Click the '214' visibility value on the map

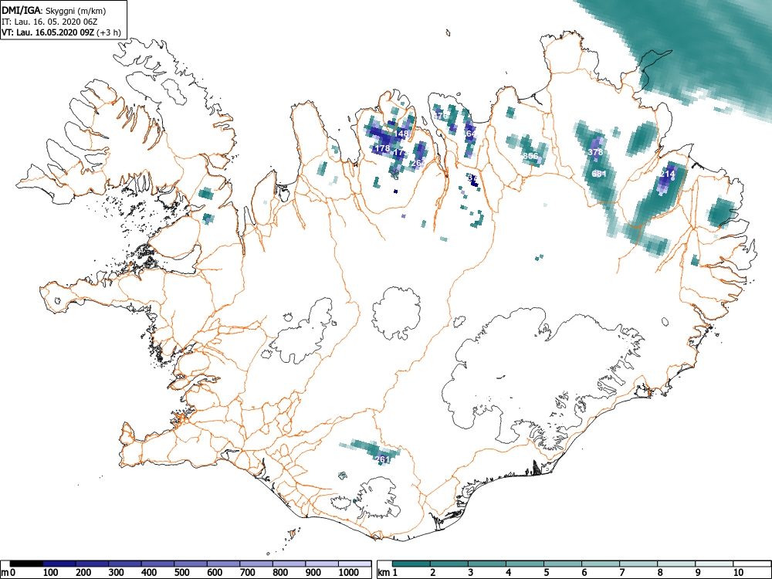(668, 174)
